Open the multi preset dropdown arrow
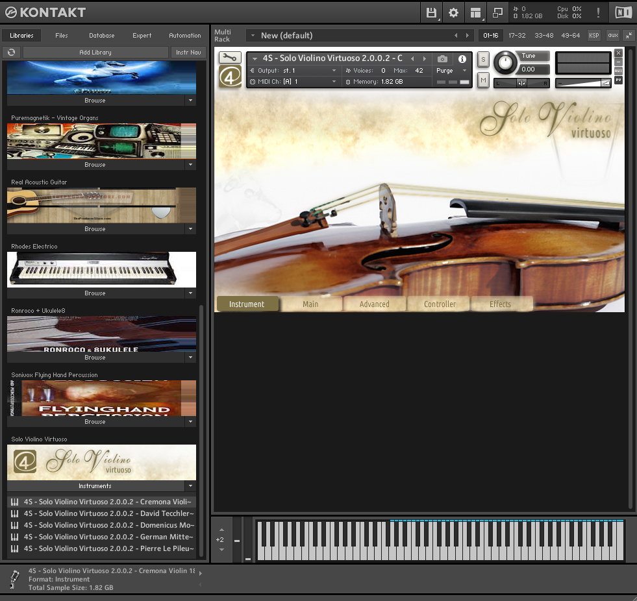 coord(253,35)
